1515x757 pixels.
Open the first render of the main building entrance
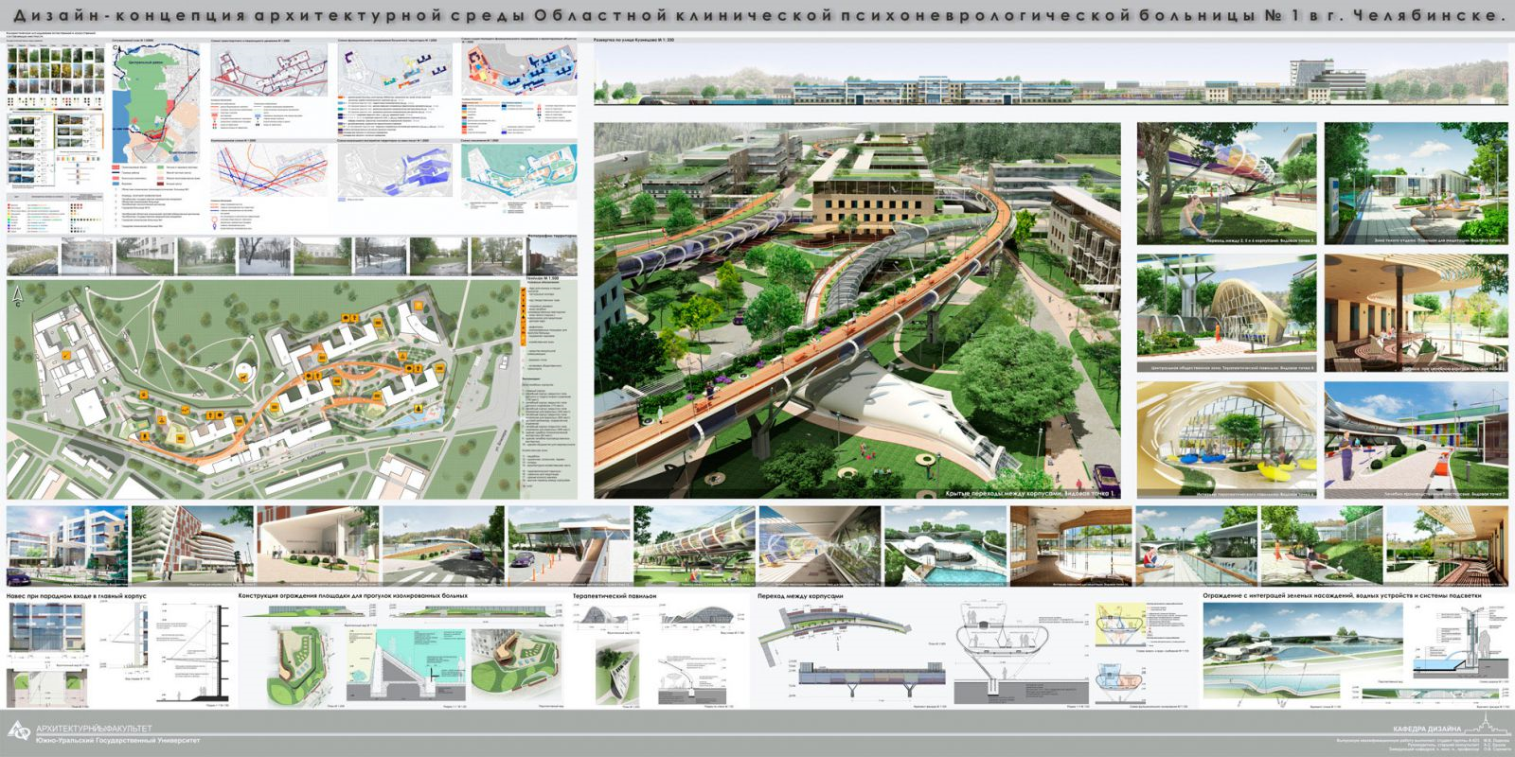(66, 545)
